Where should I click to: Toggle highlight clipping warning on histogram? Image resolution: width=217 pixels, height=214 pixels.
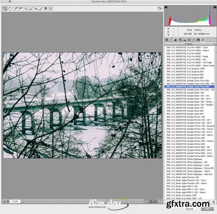214,7
